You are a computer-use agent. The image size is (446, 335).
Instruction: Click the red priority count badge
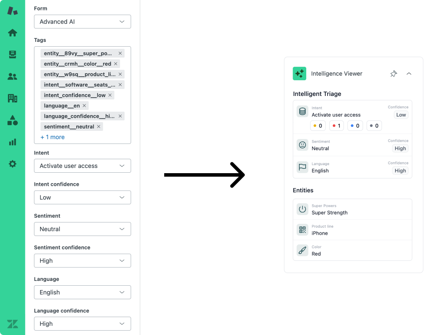[336, 126]
